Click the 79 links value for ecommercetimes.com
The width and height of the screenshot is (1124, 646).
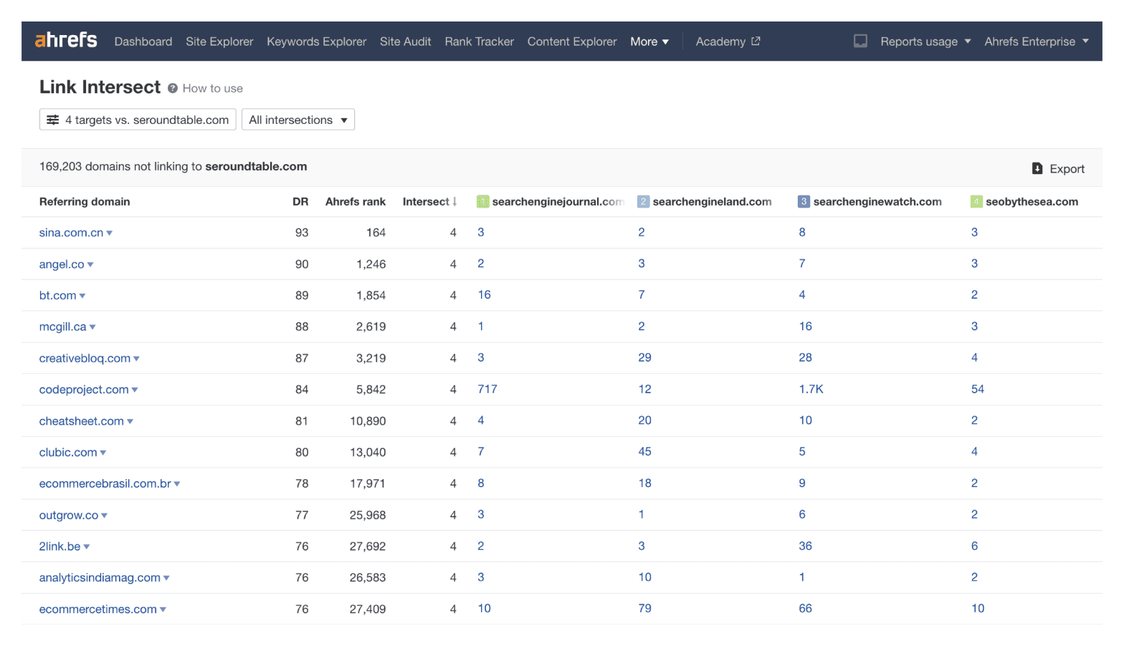pos(644,609)
